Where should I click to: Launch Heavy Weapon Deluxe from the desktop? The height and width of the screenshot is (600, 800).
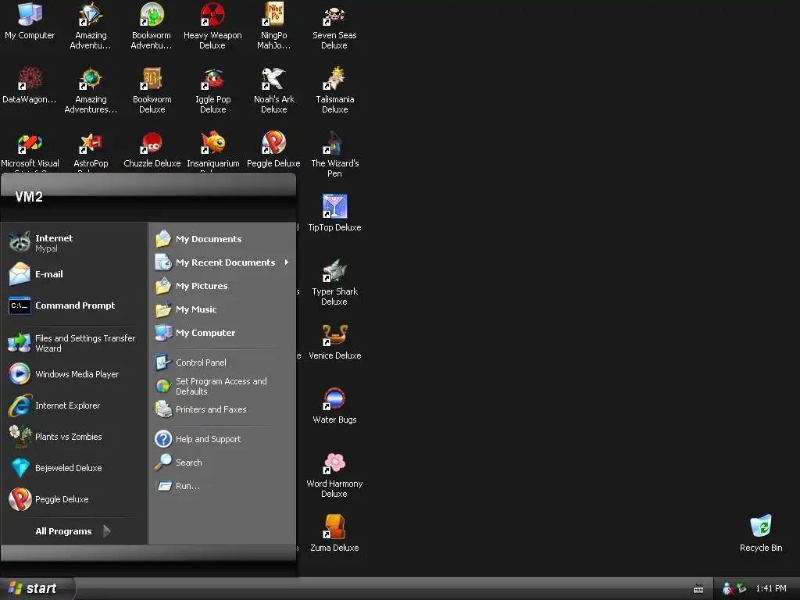[212, 26]
